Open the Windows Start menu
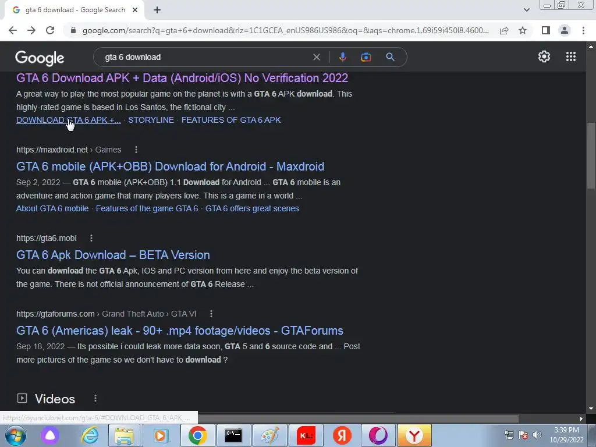Image resolution: width=596 pixels, height=447 pixels. [x=16, y=435]
